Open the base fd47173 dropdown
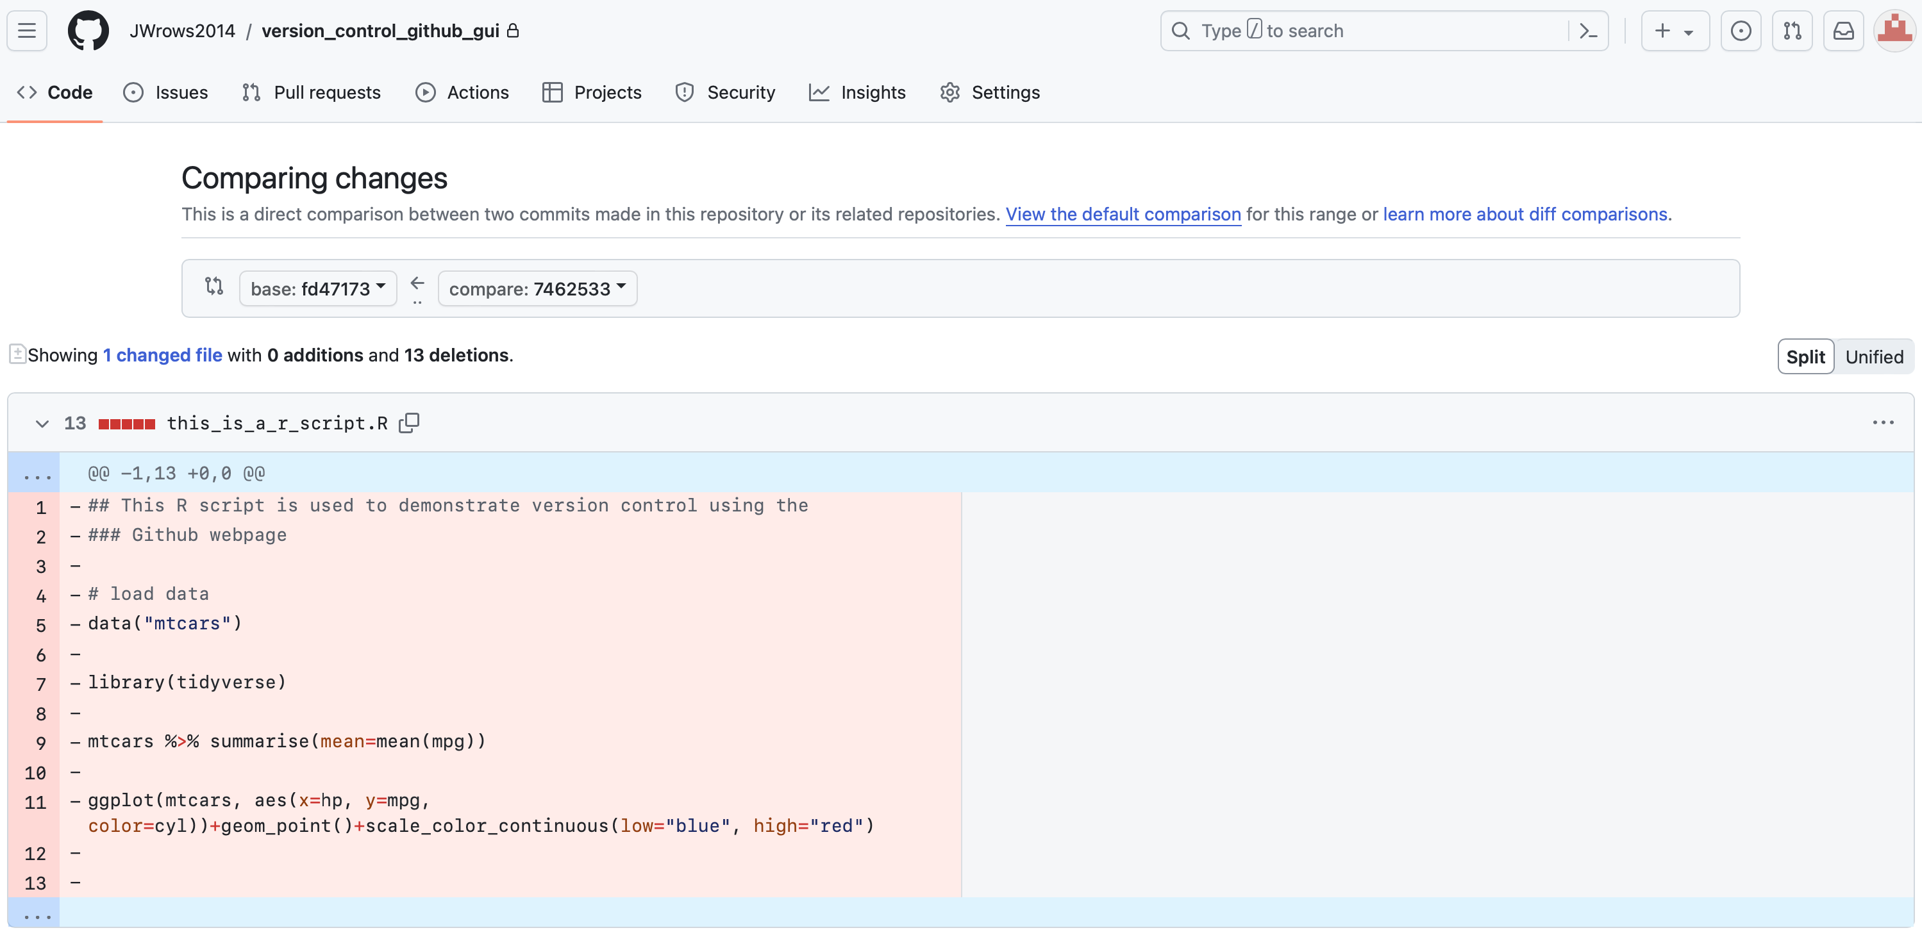 pos(318,288)
